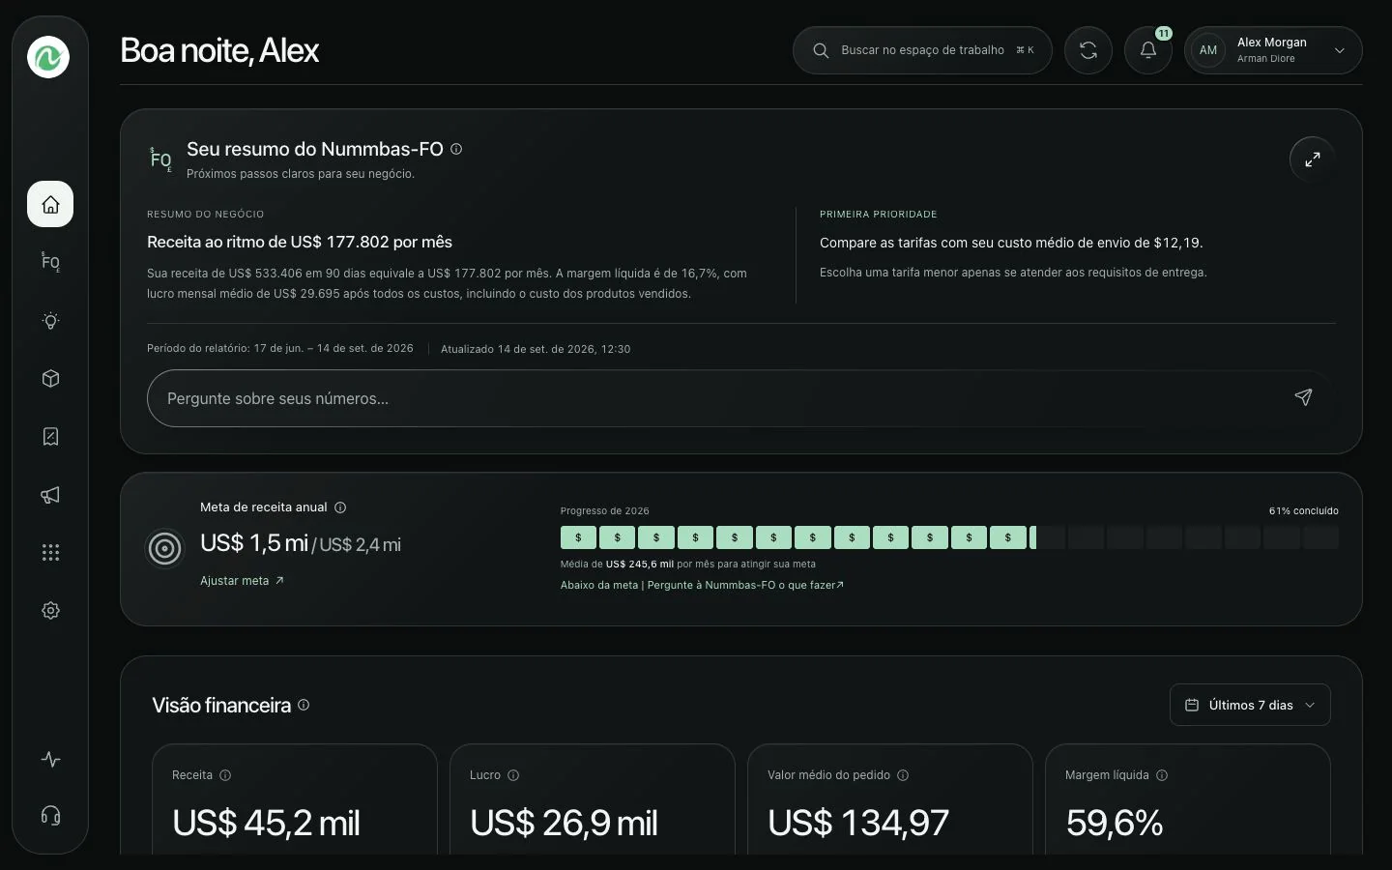Open the activity pulse icon in sidebar
The image size is (1392, 870).
click(x=50, y=759)
